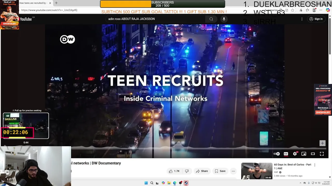Open the YouTube home logo
Viewport: 332px width, 186px height.
[26, 19]
